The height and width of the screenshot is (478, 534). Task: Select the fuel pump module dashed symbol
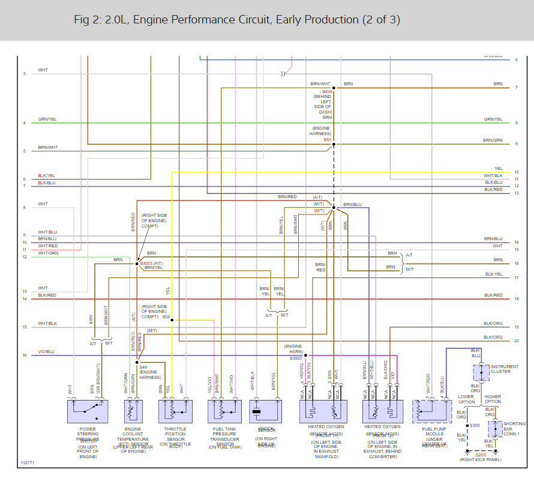click(x=432, y=411)
